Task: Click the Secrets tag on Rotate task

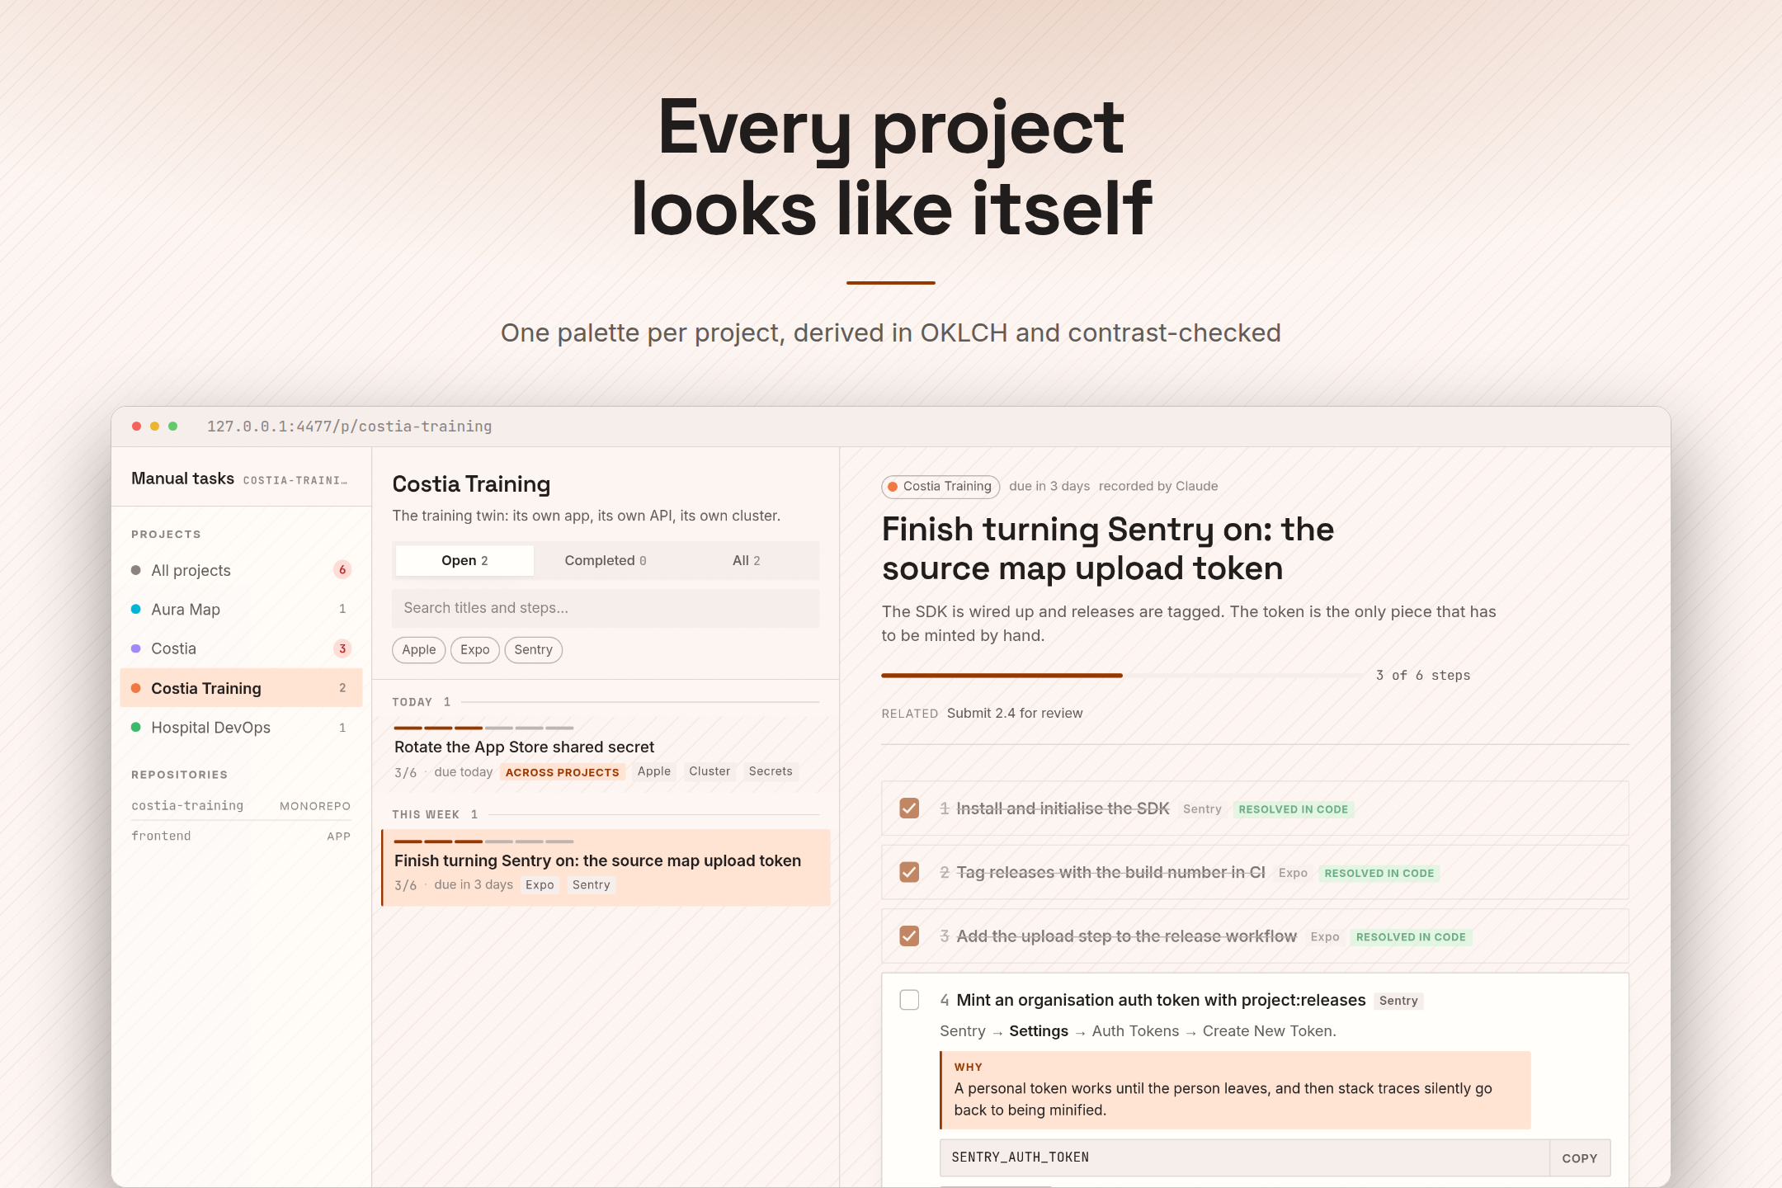Action: [x=771, y=771]
